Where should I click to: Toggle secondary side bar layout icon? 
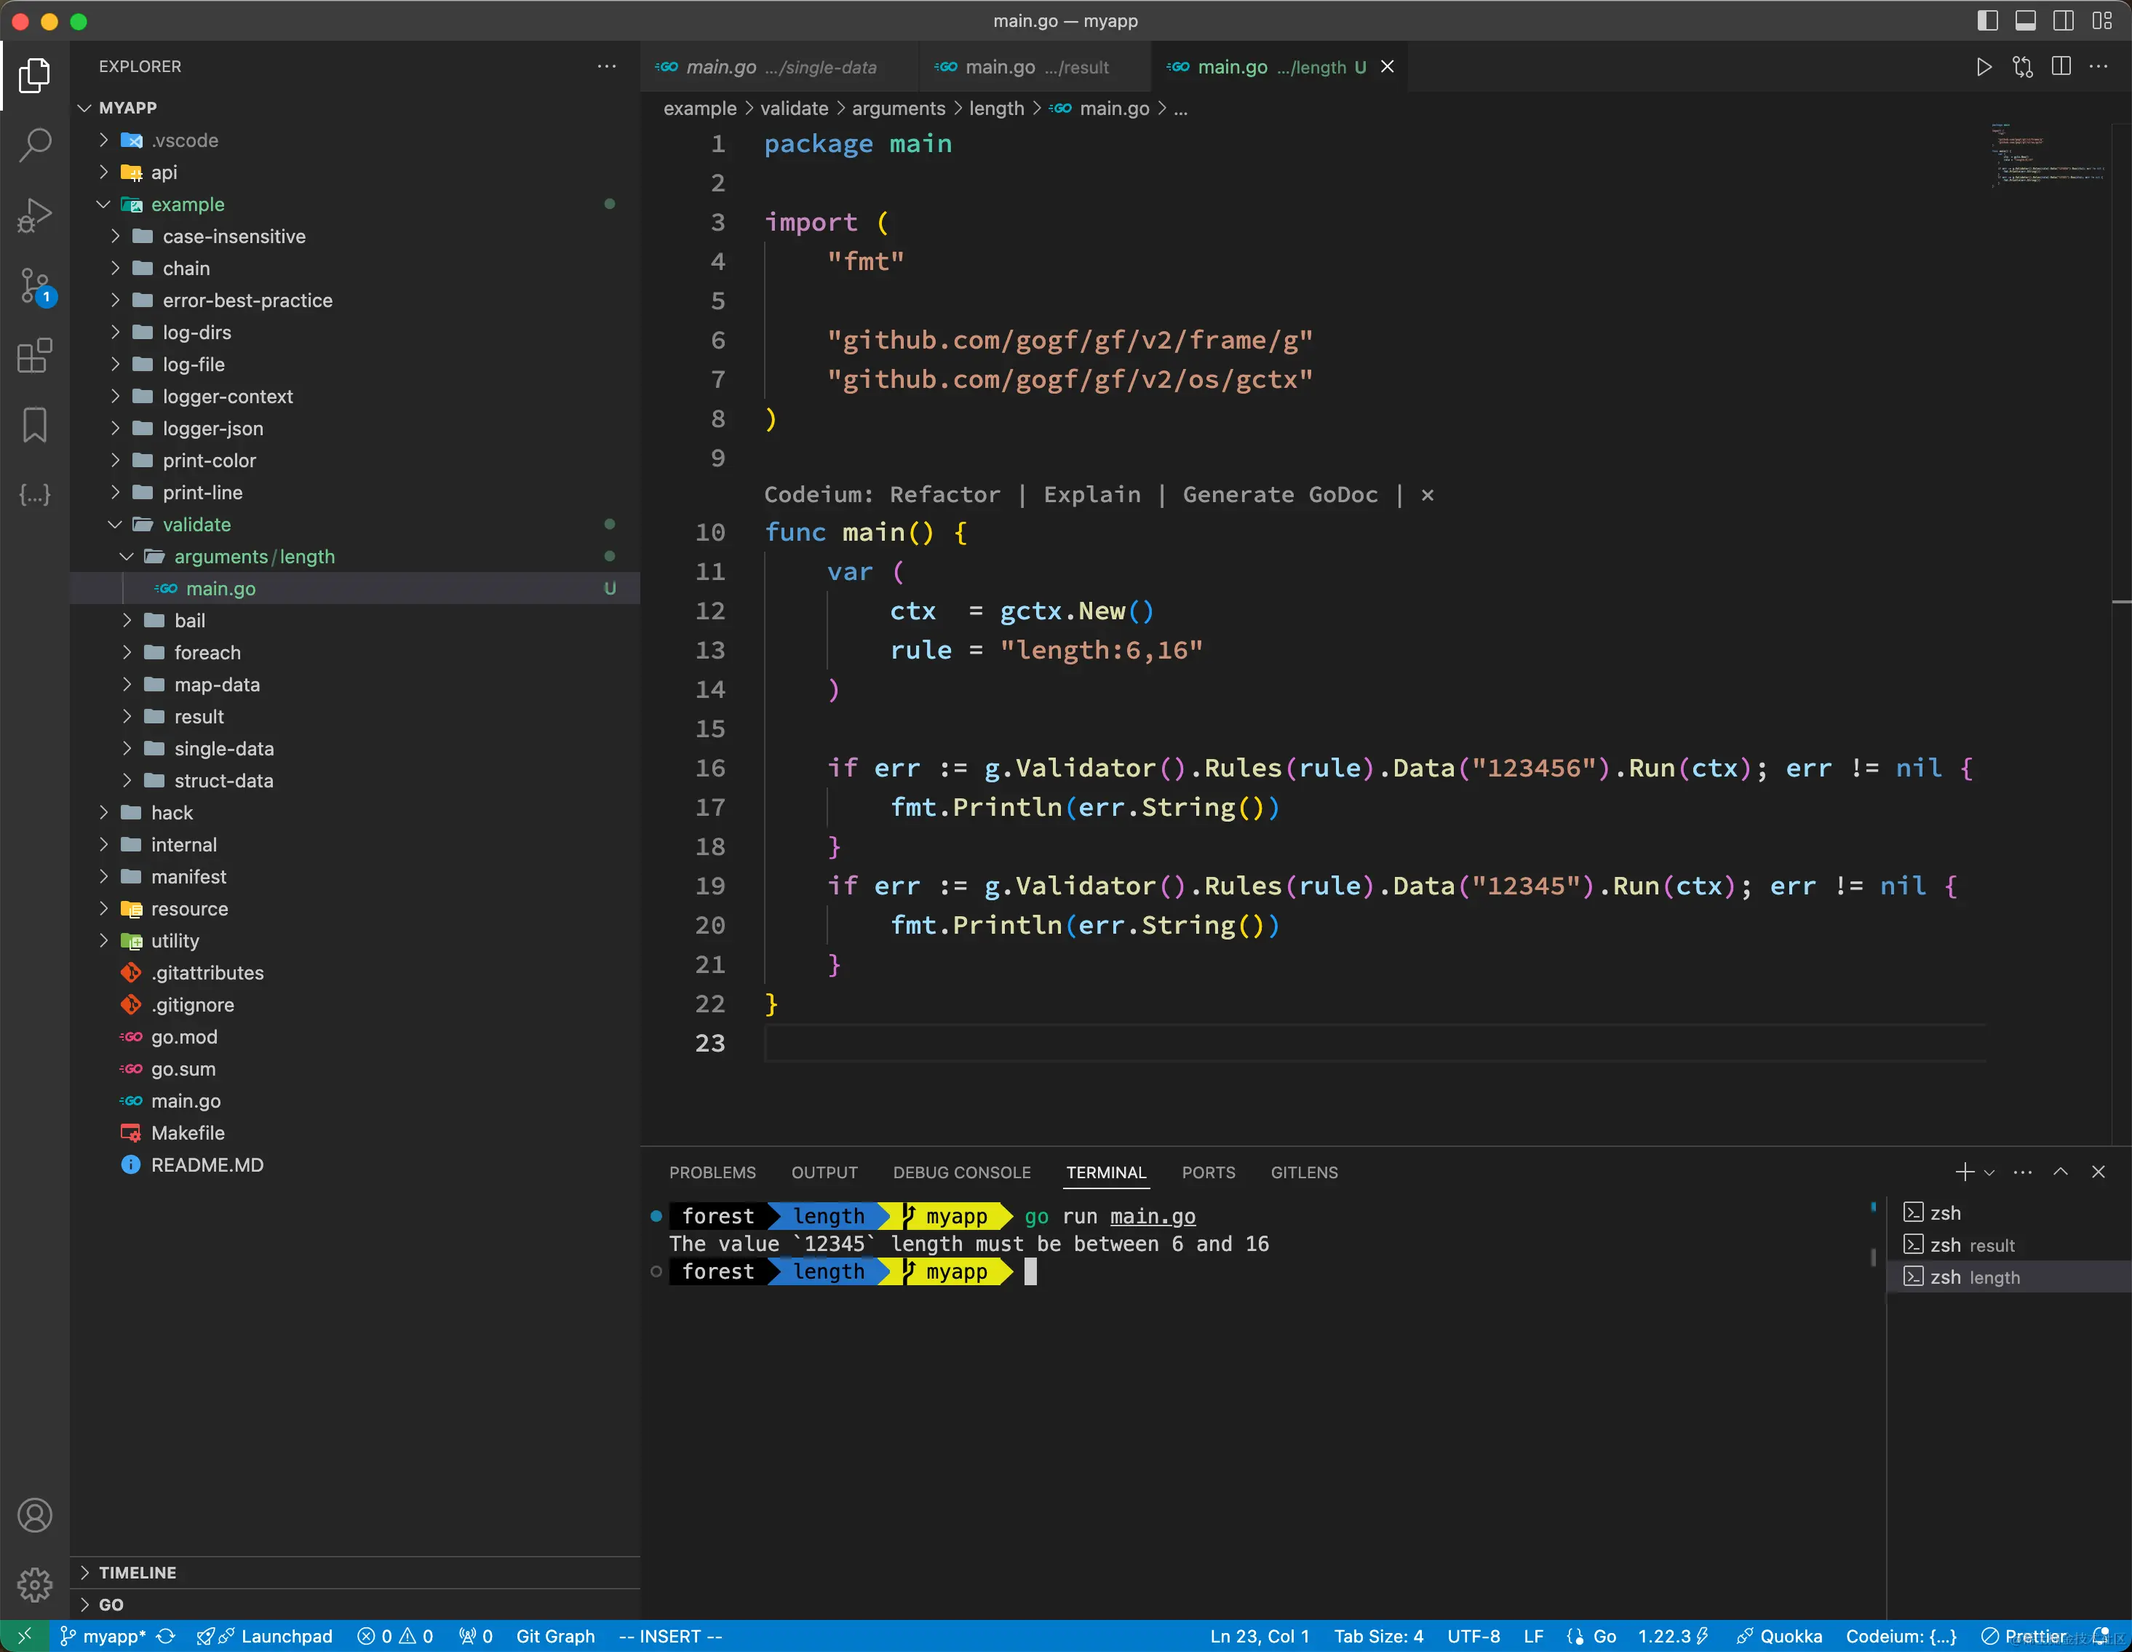[x=2064, y=20]
